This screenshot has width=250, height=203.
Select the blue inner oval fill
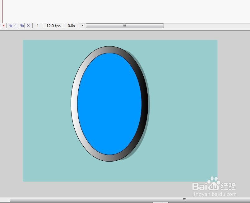click(x=109, y=104)
